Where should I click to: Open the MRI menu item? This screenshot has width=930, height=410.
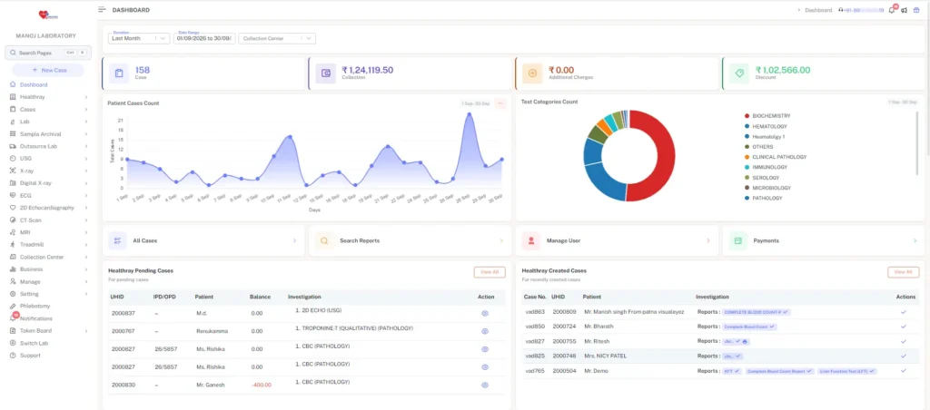[x=49, y=232]
